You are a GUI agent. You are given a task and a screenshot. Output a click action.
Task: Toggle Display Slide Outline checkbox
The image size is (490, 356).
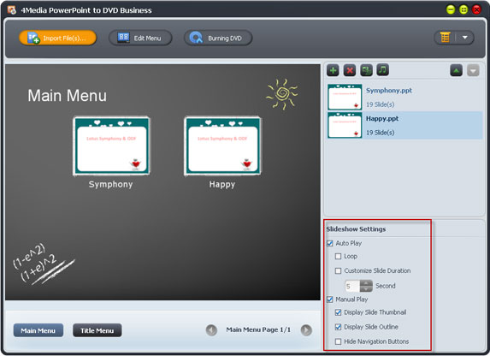[x=338, y=327]
